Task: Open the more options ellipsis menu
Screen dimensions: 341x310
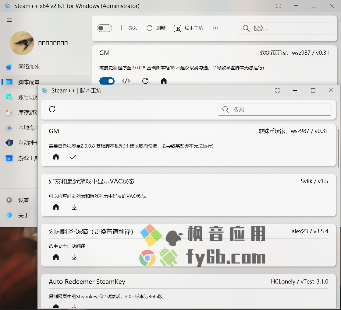Action: tap(215, 28)
